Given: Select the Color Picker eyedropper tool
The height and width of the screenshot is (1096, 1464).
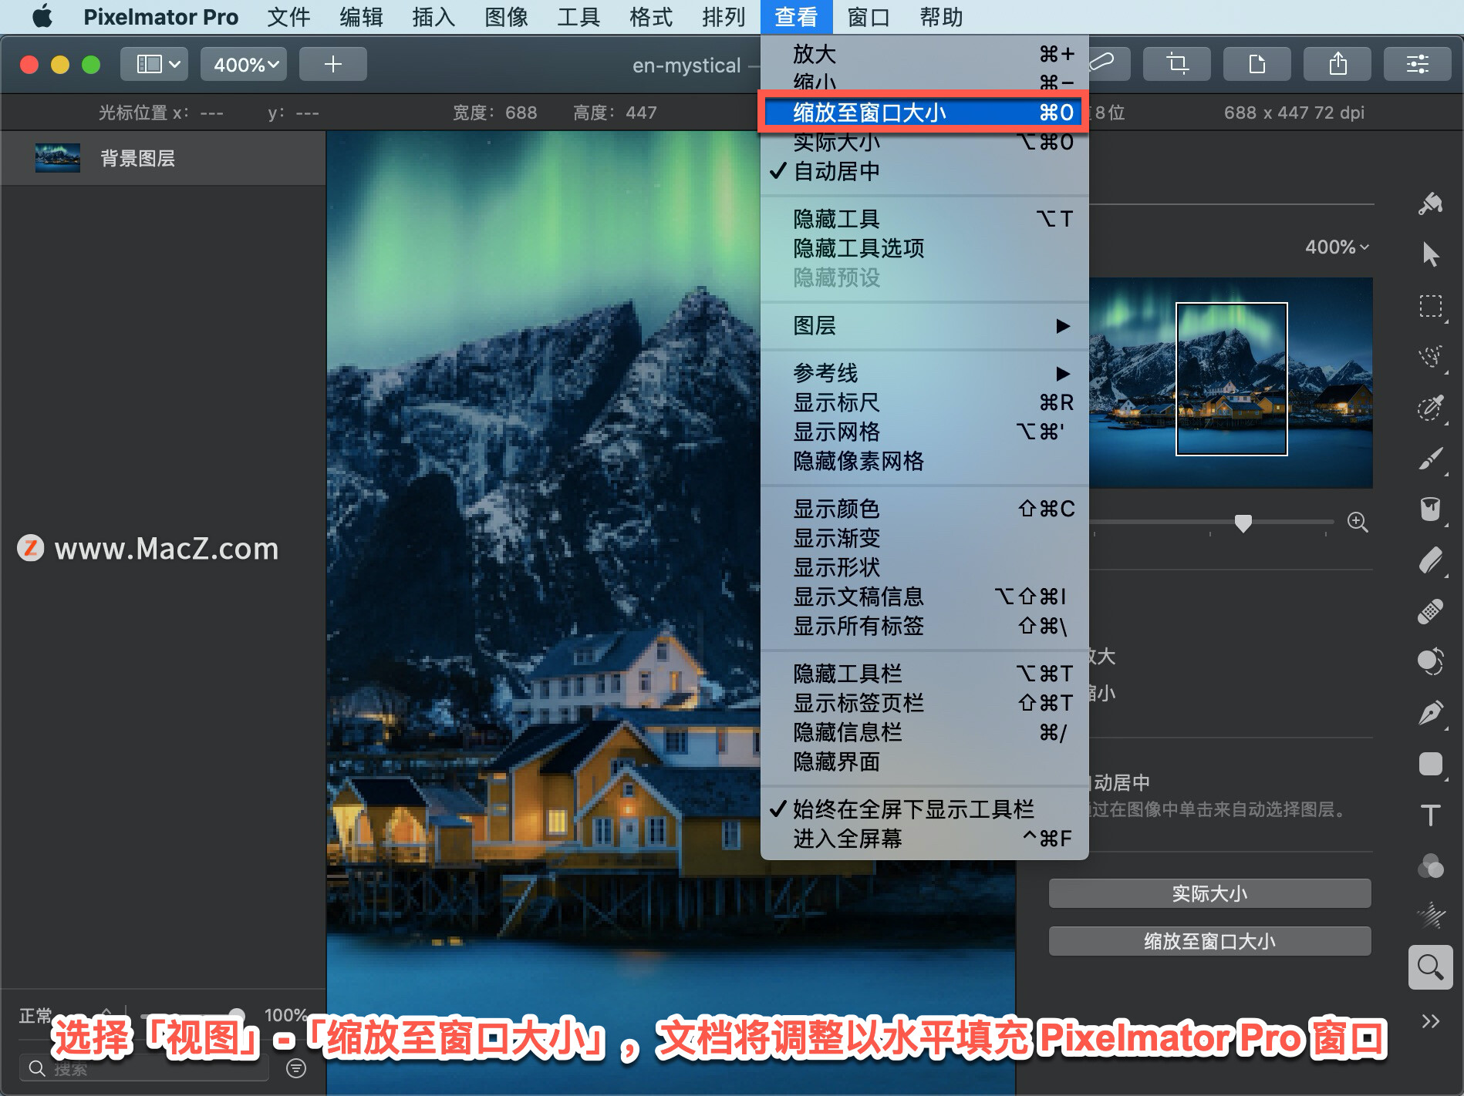Looking at the screenshot, I should click(1430, 408).
